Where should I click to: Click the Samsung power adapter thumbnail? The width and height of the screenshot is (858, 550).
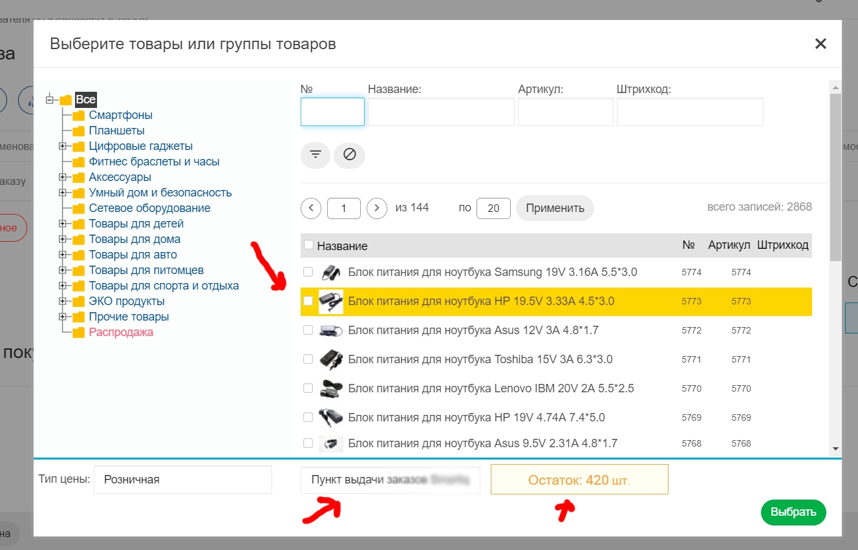coord(331,272)
